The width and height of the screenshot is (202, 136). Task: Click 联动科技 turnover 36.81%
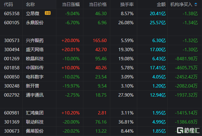pyautogui.click(x=126, y=122)
